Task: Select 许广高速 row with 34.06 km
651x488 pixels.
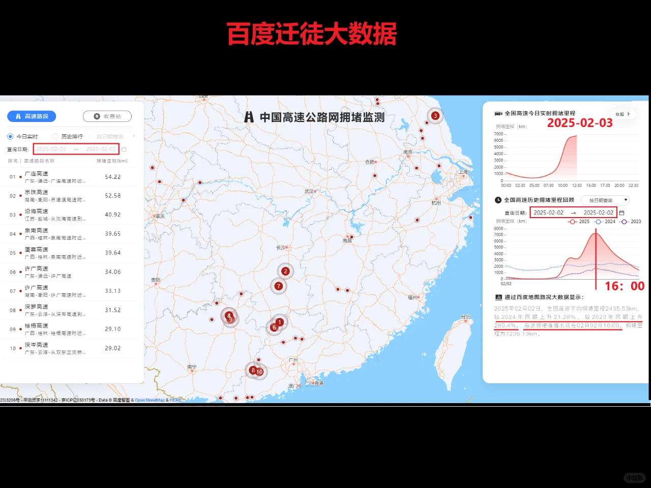Action: (70, 272)
